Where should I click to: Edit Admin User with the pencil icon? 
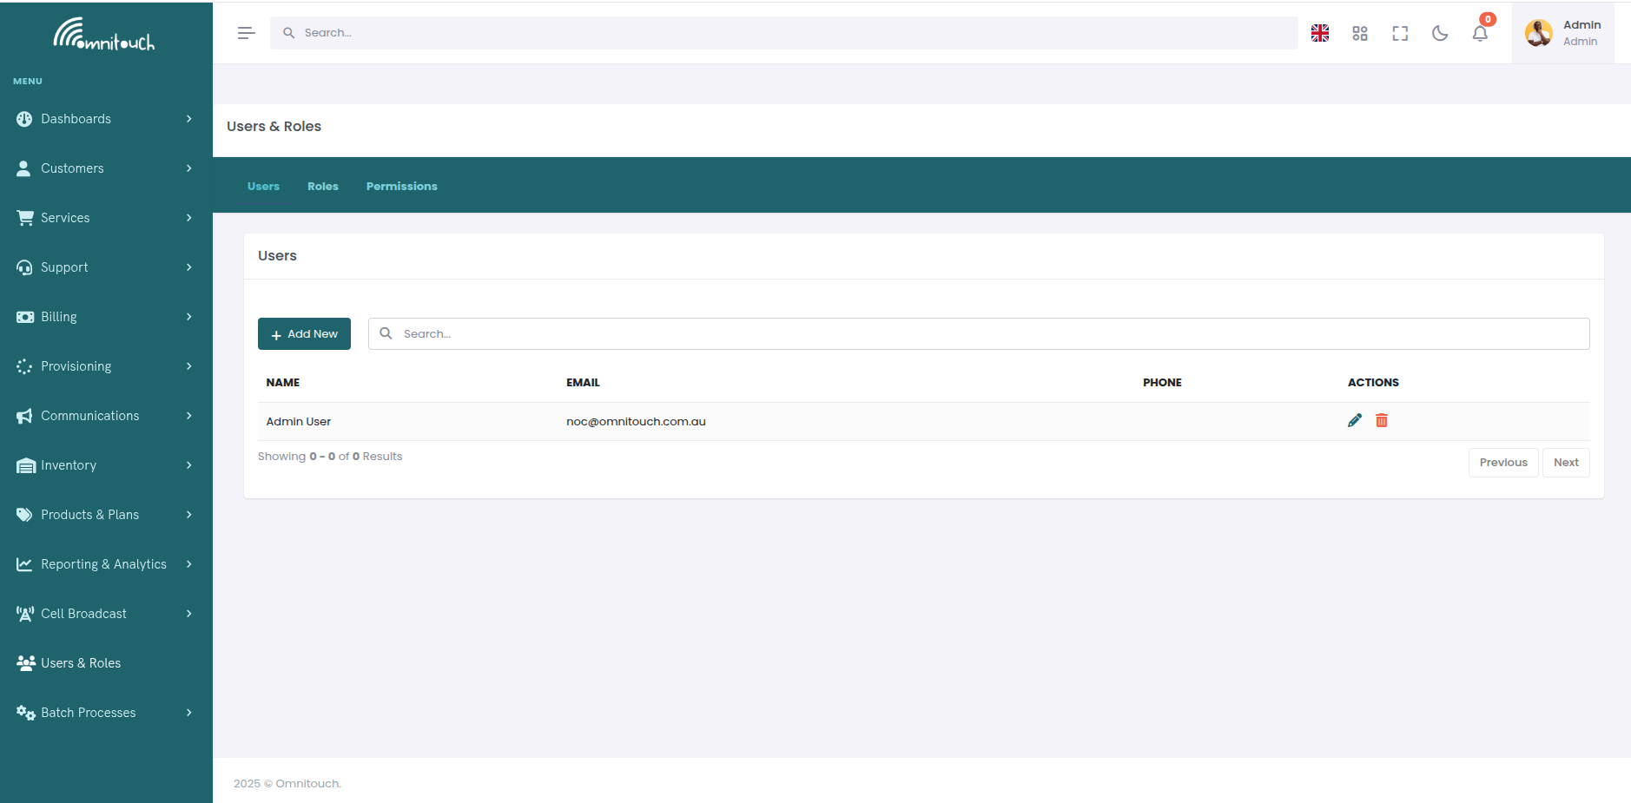[x=1354, y=420]
